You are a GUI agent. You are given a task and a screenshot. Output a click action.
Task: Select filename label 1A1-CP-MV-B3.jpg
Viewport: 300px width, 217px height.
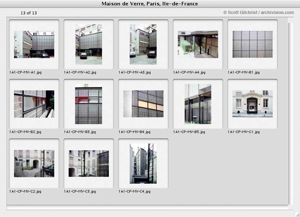(80, 132)
